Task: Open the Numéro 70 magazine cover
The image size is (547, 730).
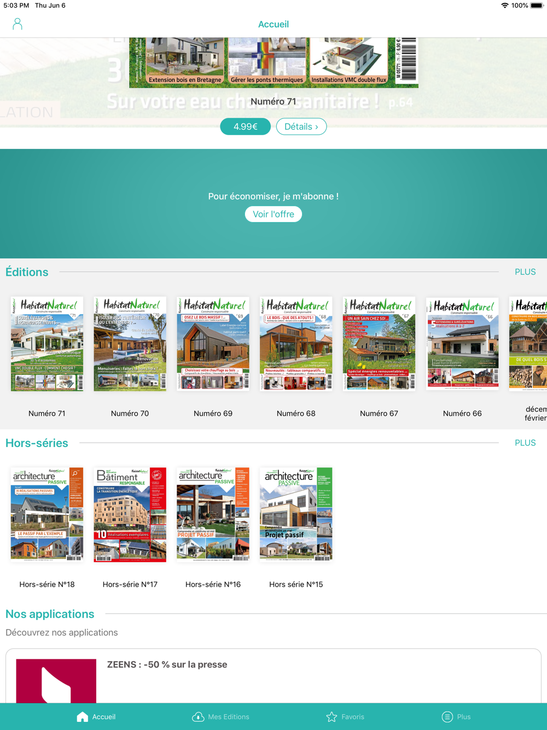Action: click(130, 344)
